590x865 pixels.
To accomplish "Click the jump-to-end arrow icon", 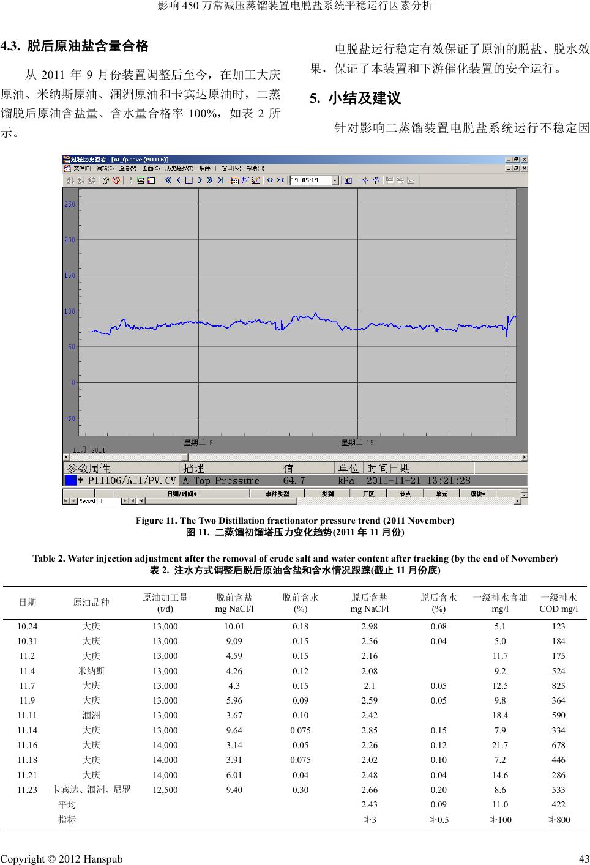I will pyautogui.click(x=220, y=180).
